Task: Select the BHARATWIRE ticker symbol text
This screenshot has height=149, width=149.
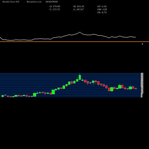Action: tap(52, 2)
